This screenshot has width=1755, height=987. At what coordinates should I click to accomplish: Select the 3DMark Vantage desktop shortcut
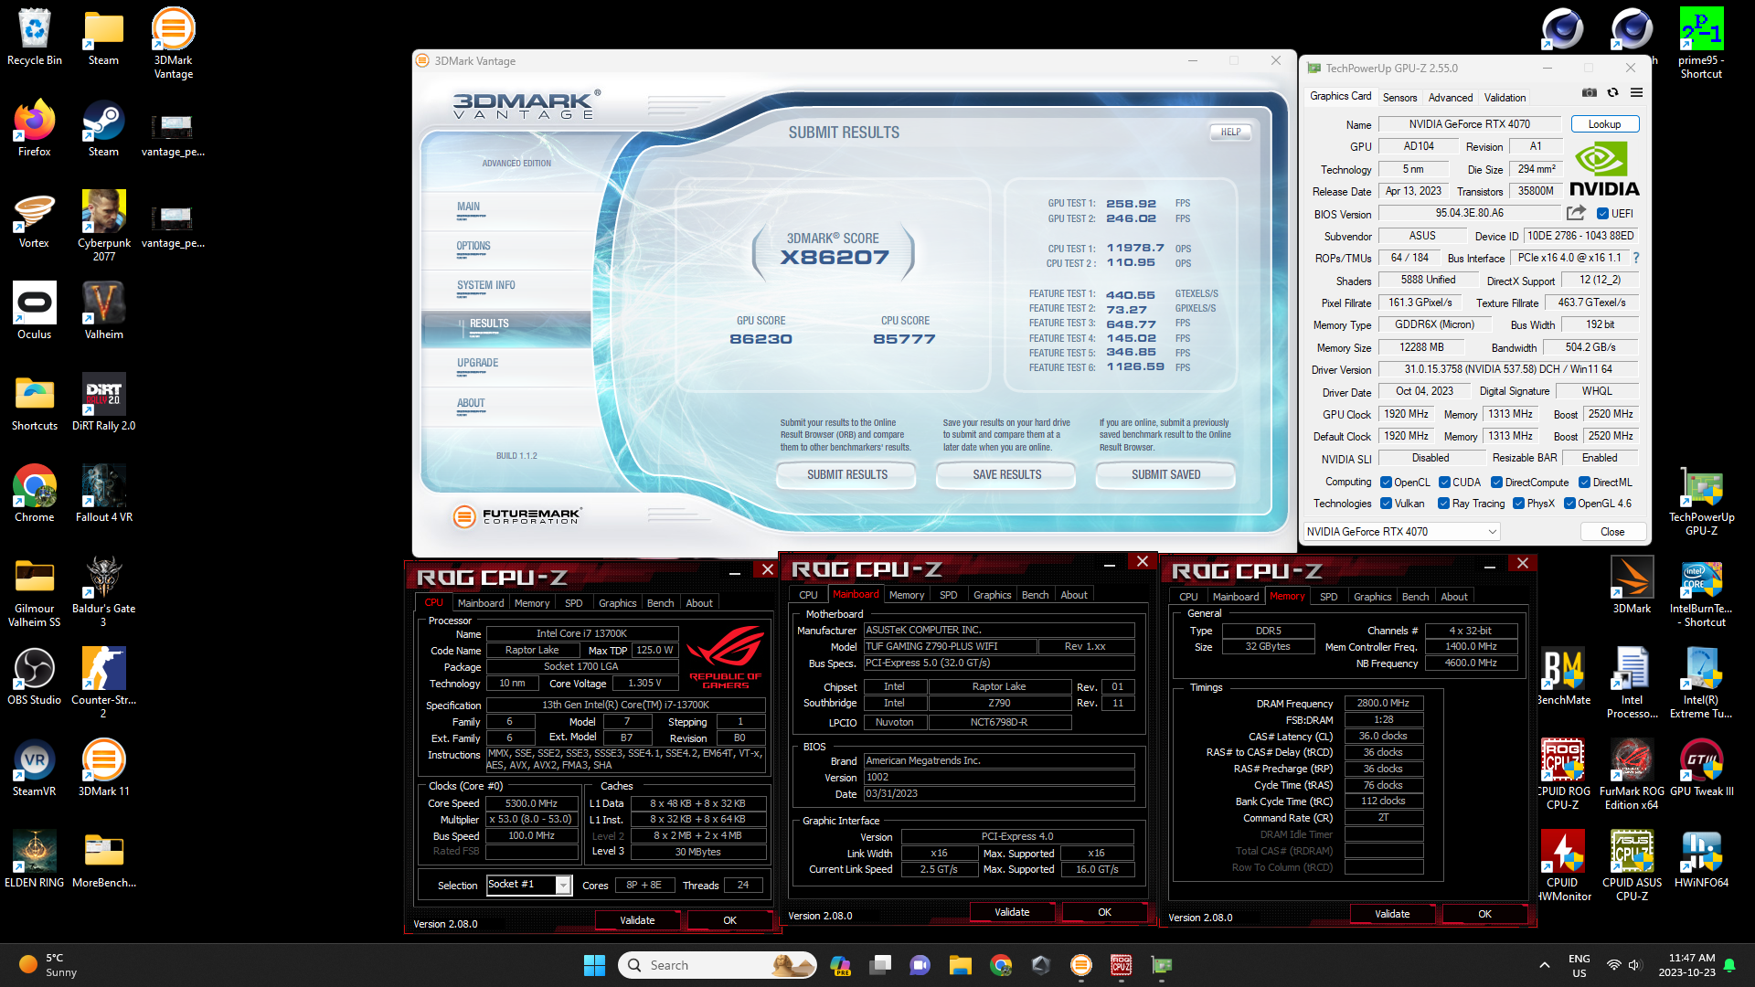(x=174, y=43)
